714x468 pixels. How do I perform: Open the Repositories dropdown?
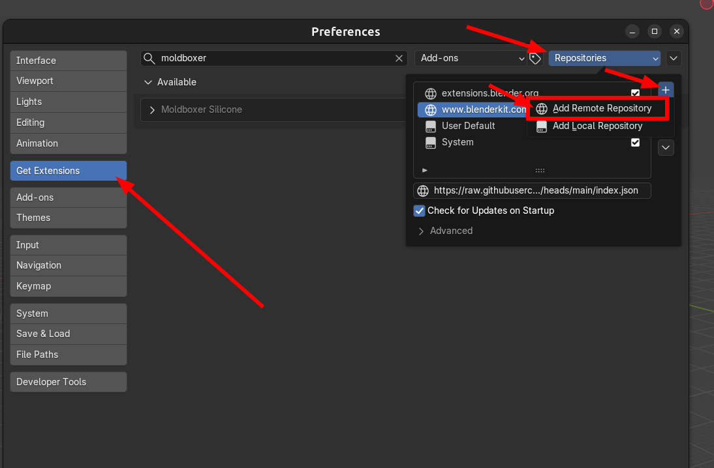click(604, 58)
